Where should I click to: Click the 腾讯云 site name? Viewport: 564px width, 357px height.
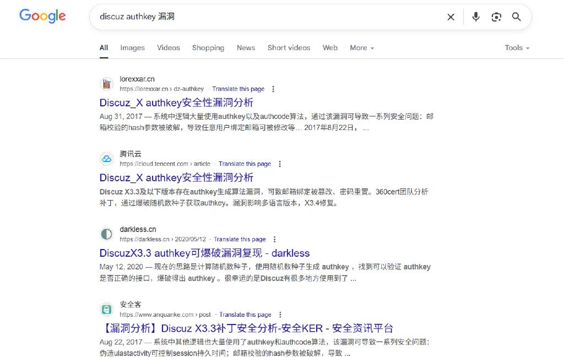[x=131, y=154]
